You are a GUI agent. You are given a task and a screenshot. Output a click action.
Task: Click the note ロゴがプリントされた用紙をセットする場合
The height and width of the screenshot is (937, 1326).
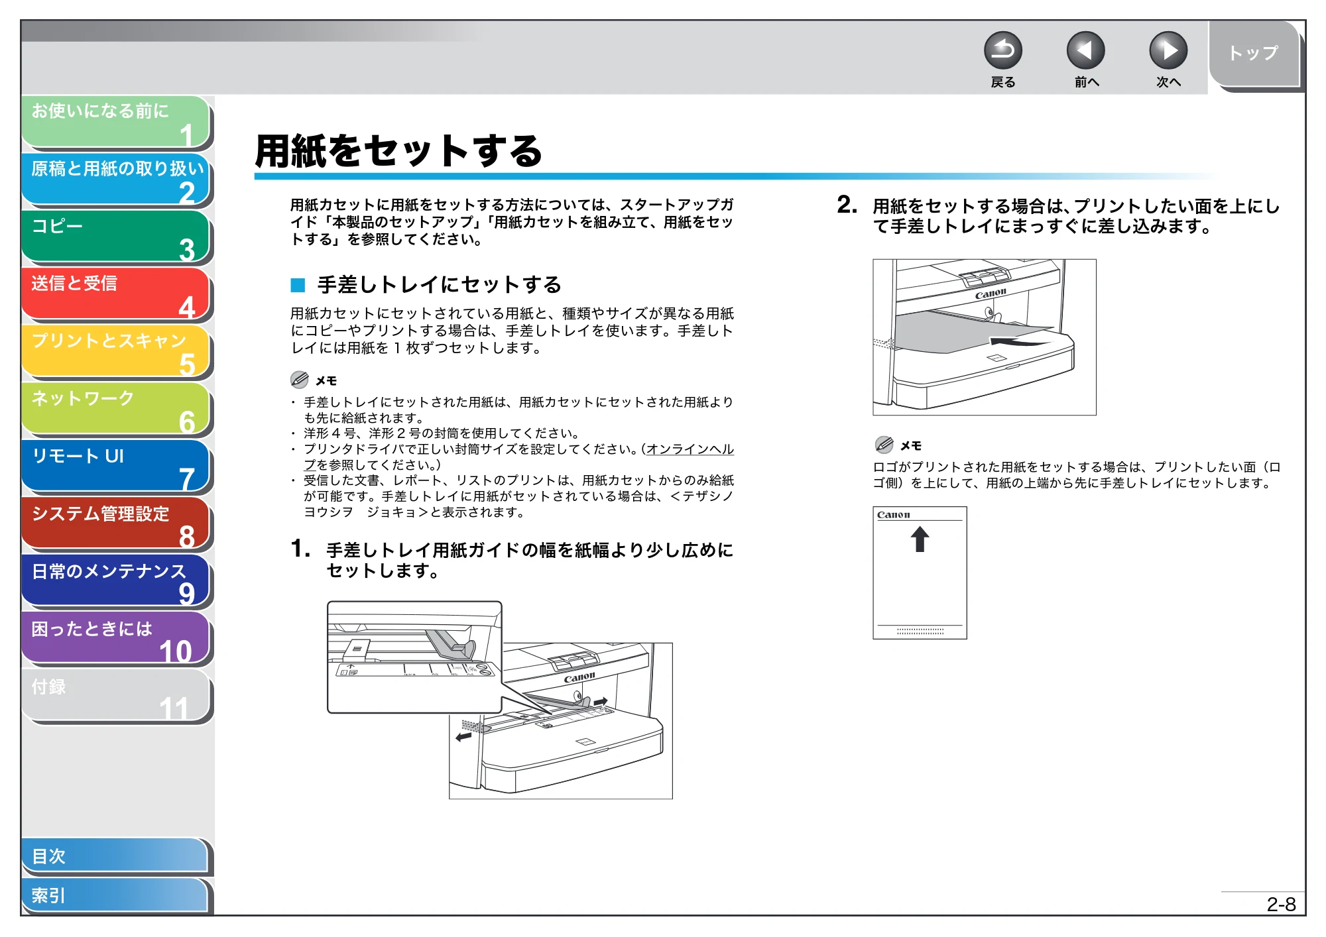coord(1077,475)
